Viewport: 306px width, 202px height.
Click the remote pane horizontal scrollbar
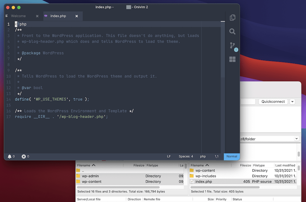click(x=225, y=187)
